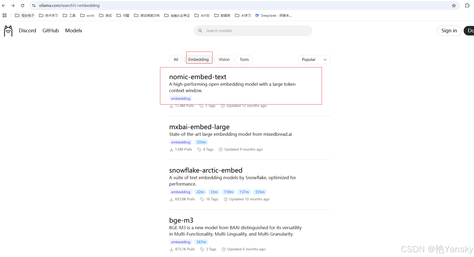Open the apps grid icon in bookmarks bar
The height and width of the screenshot is (257, 474).
pyautogui.click(x=5, y=15)
